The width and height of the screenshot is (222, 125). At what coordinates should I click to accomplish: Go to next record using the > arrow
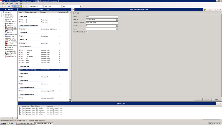(x=220, y=10)
